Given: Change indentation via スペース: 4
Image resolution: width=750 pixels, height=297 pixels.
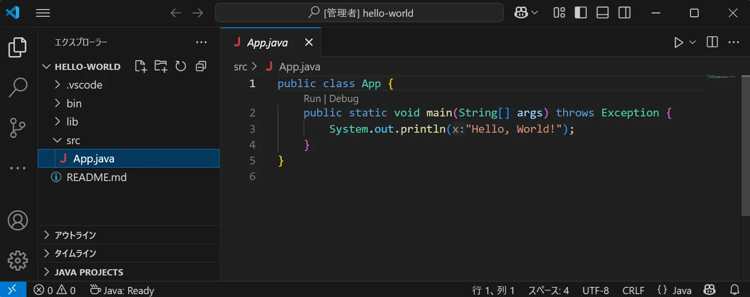Looking at the screenshot, I should [x=549, y=290].
